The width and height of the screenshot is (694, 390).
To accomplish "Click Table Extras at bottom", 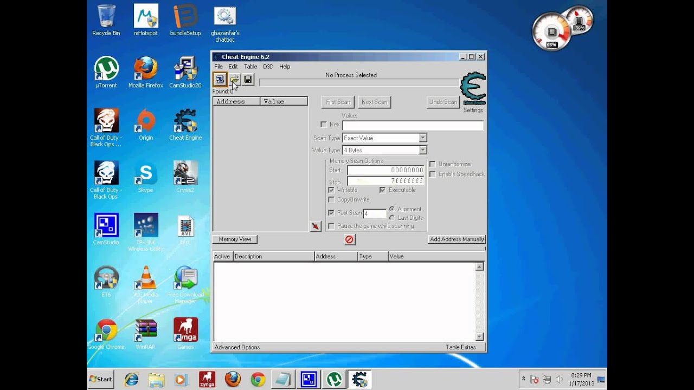I will [460, 347].
